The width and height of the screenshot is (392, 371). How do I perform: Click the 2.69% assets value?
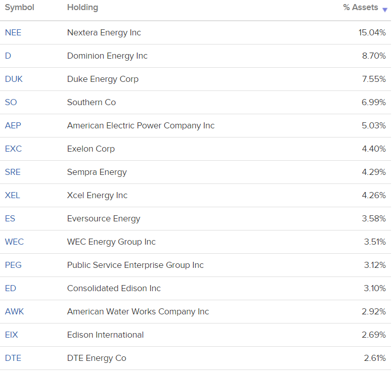pos(374,335)
